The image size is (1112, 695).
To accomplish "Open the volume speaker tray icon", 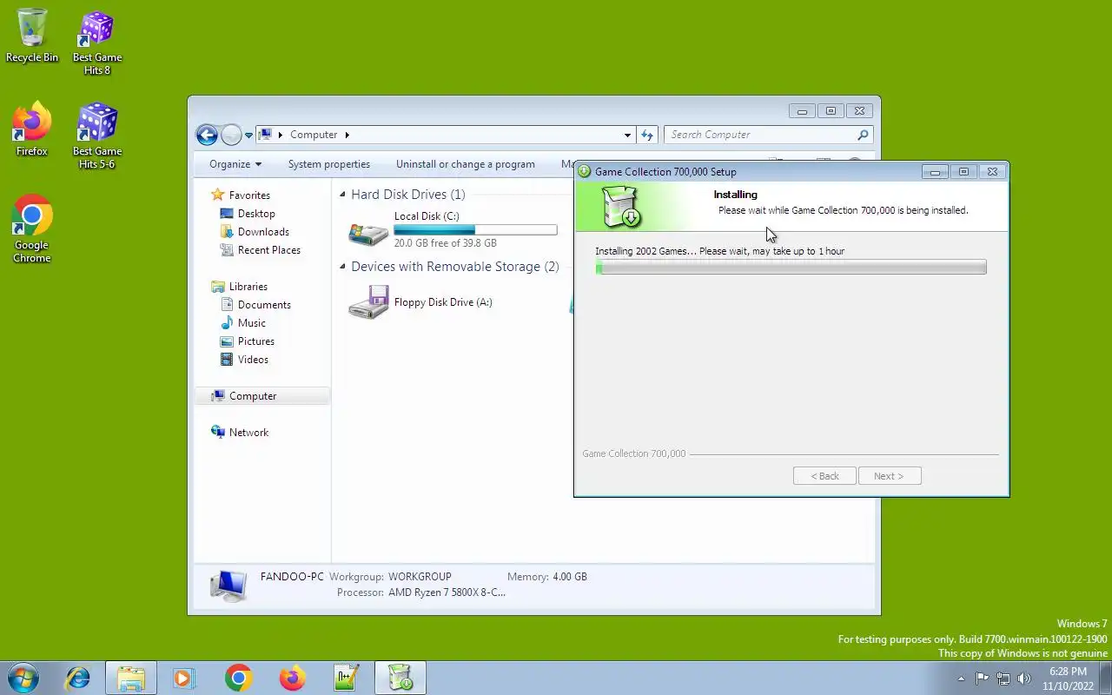I will pyautogui.click(x=1024, y=678).
